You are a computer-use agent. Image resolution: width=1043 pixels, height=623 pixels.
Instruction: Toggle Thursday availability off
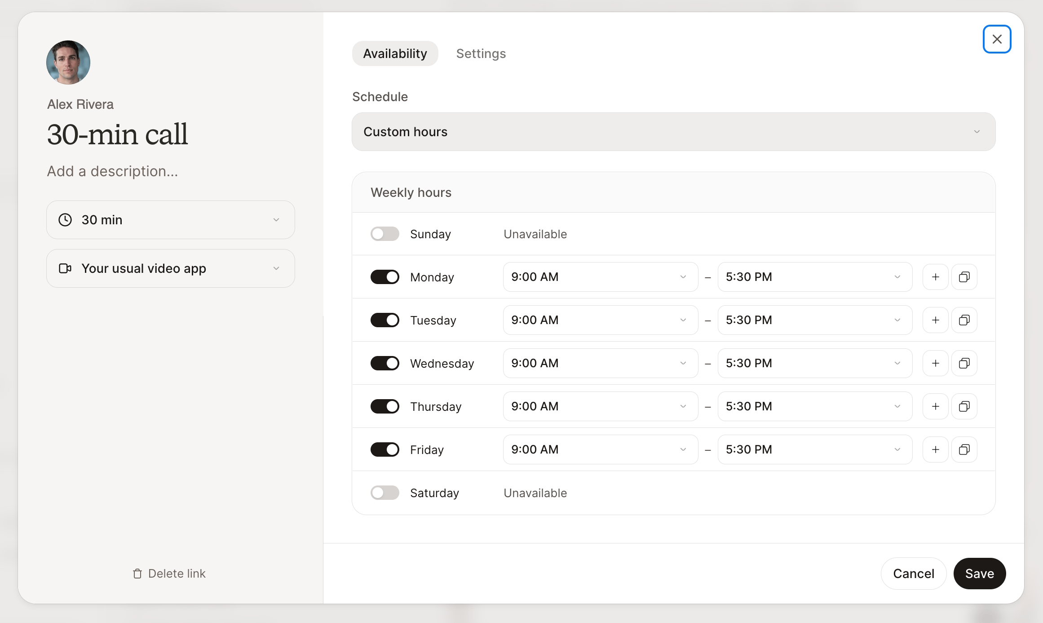[384, 406]
